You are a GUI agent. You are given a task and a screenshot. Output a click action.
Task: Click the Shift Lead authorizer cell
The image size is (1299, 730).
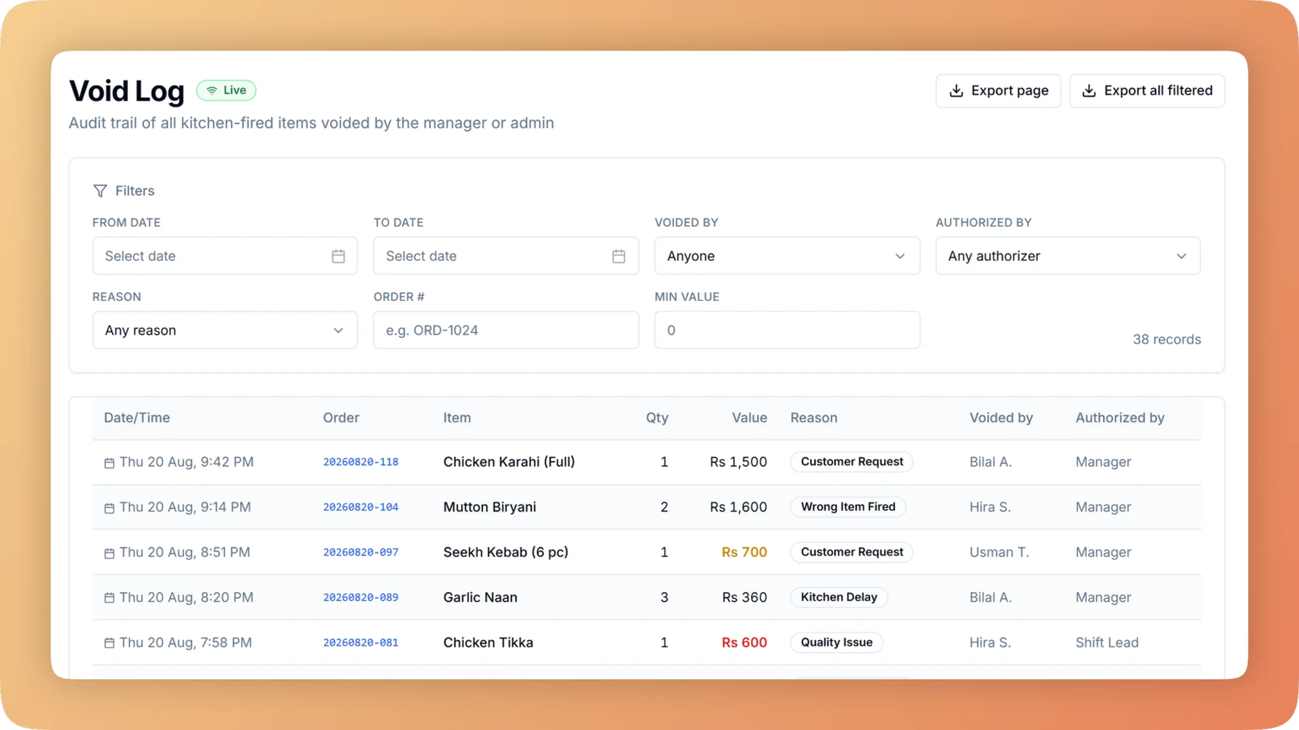(1107, 643)
